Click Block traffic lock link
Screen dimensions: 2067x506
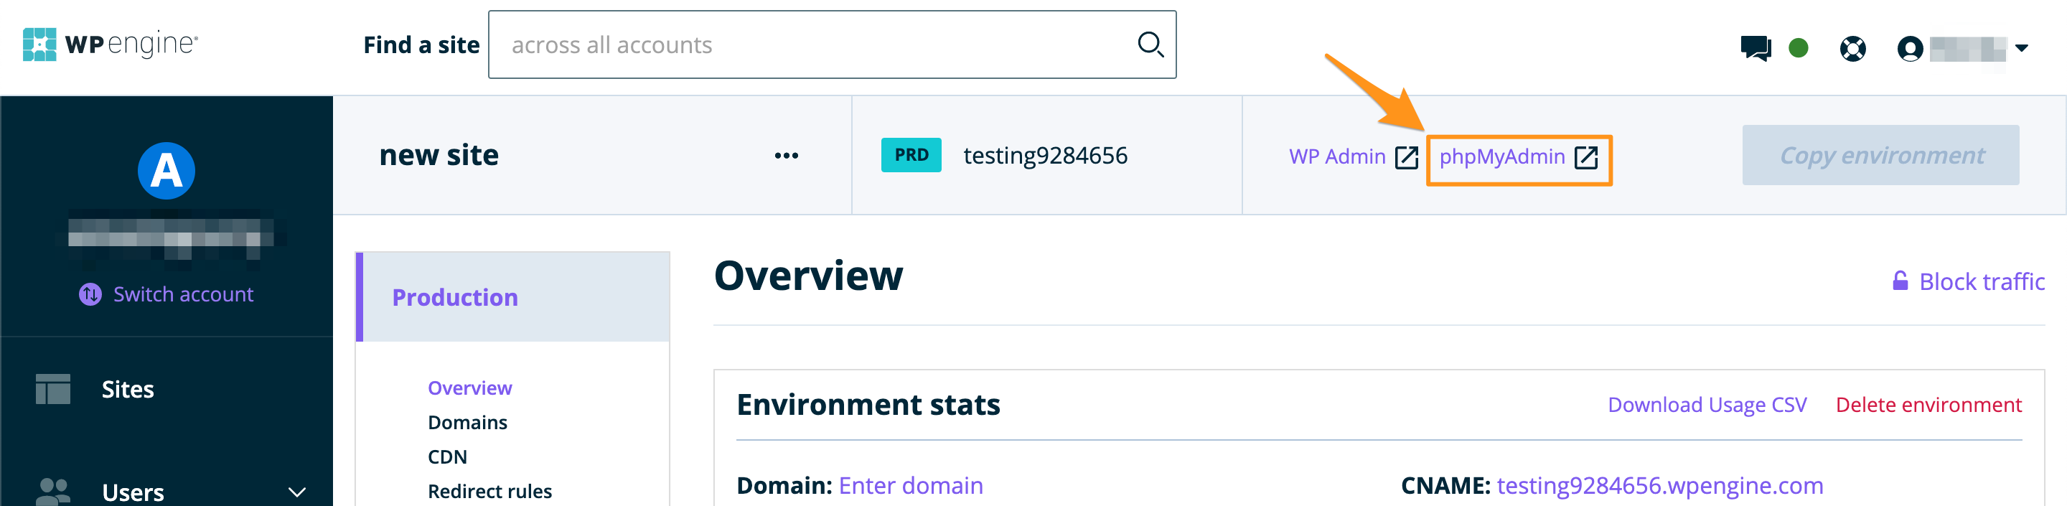pos(1968,281)
